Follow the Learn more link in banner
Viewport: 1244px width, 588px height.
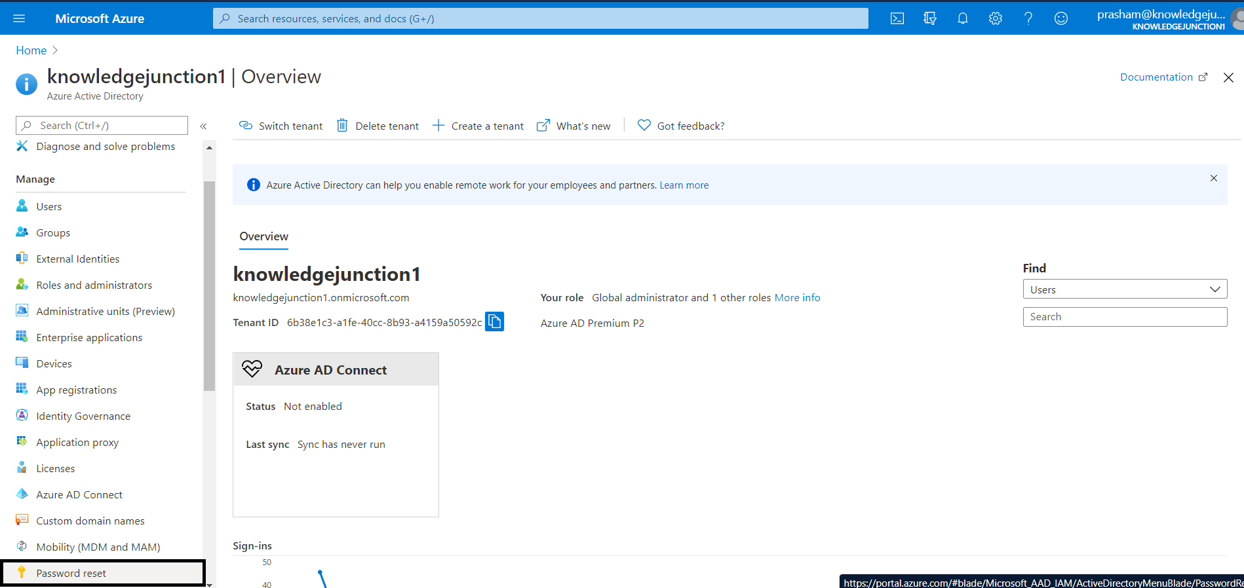684,185
